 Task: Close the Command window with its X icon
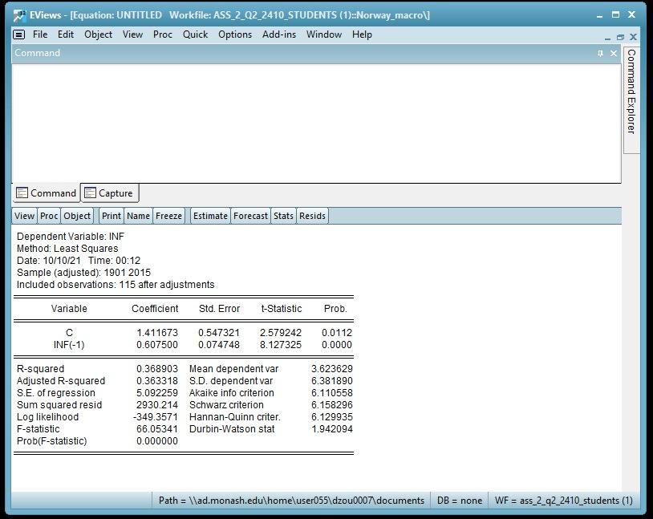point(614,53)
